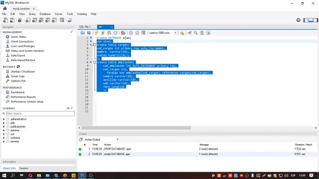
Task: Select the DROP DATABASE ajax output row
Action: (x=197, y=149)
